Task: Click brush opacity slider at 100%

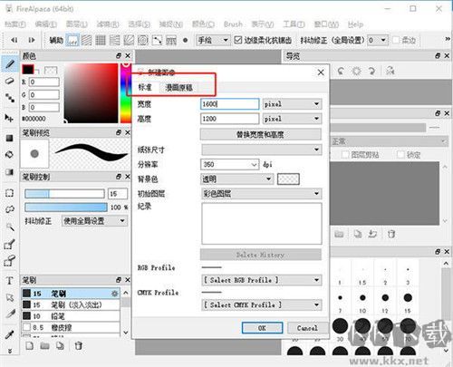Action: [x=66, y=208]
